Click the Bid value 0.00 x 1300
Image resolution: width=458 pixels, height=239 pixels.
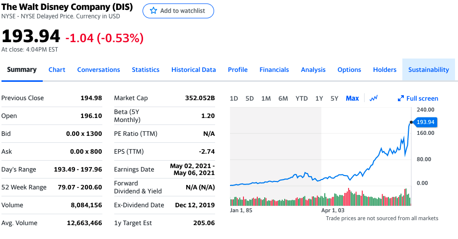(x=84, y=134)
